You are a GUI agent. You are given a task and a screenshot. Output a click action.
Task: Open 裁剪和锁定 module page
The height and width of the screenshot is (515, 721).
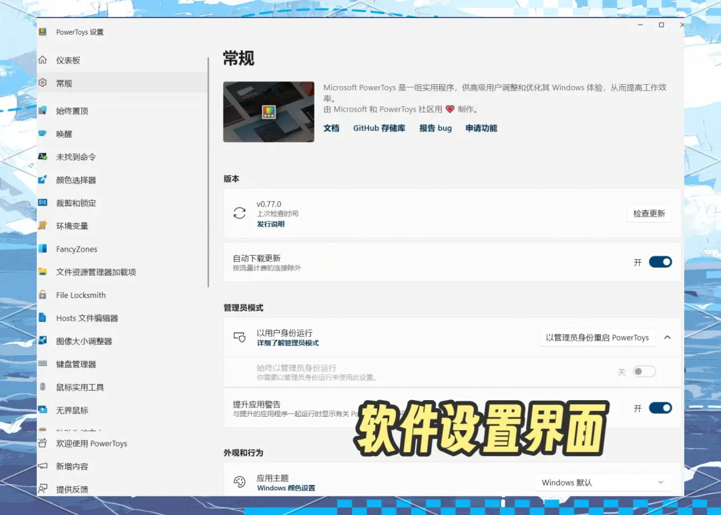(122, 203)
